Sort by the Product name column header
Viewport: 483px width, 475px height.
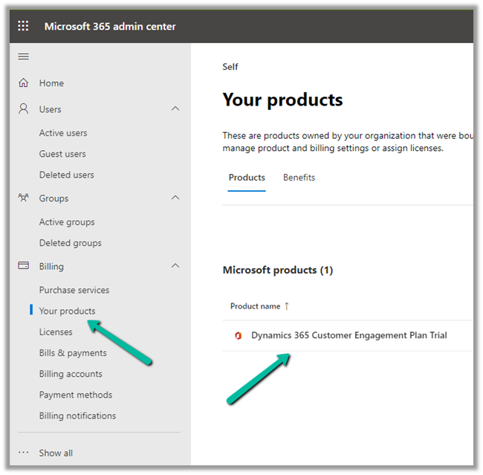coord(255,306)
